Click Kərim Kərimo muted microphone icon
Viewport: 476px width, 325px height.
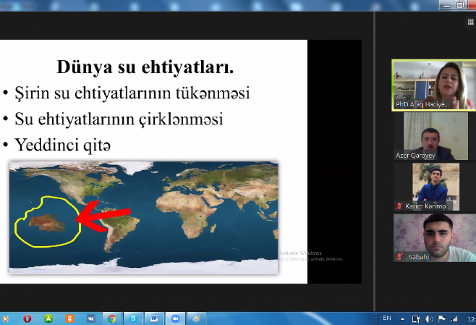tap(399, 206)
